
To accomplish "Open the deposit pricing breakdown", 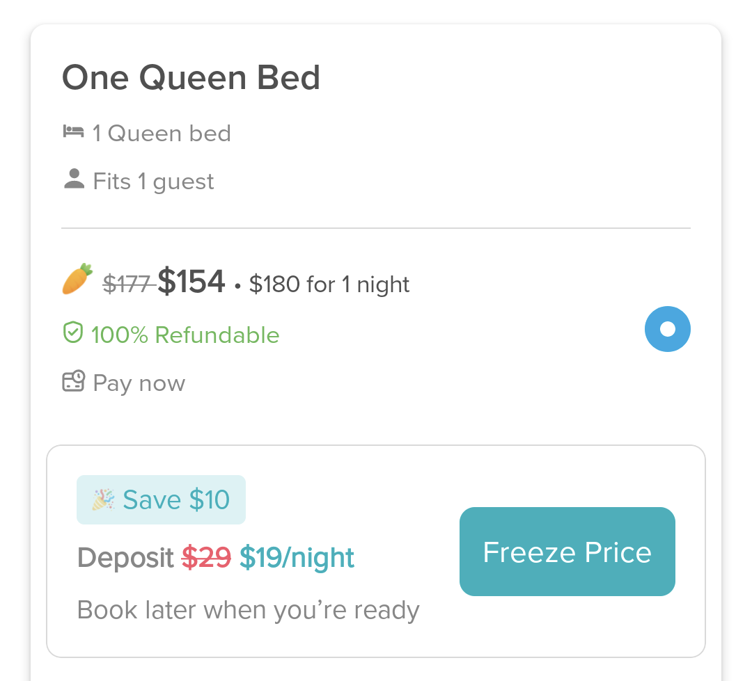I will pos(216,556).
